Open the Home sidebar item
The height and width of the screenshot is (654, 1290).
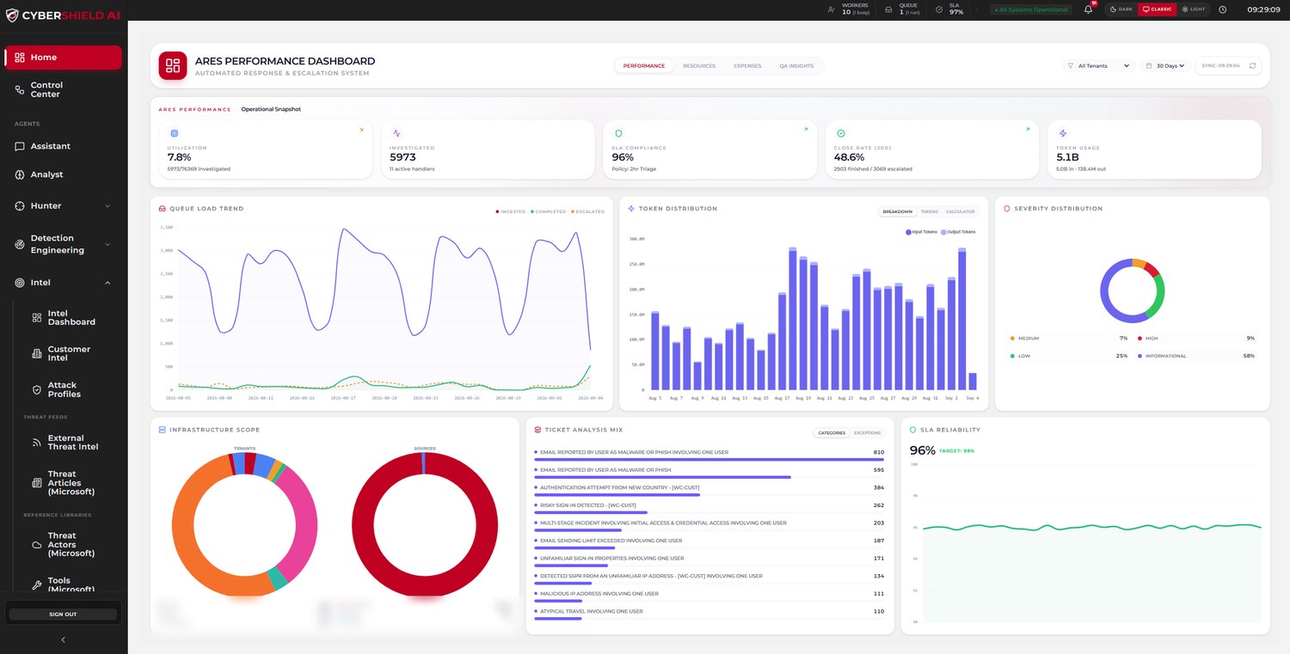tap(63, 58)
